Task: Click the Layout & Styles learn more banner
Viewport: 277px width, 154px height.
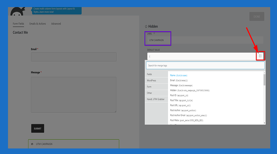Action: pyautogui.click(x=57, y=10)
